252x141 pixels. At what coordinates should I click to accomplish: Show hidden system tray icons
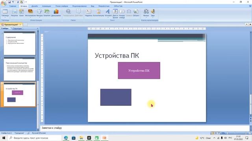pyautogui.click(x=214, y=138)
